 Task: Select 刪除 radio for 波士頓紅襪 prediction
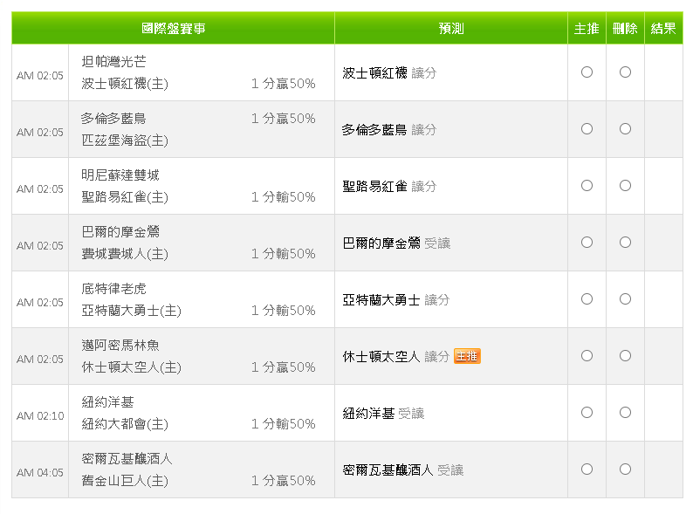point(625,72)
